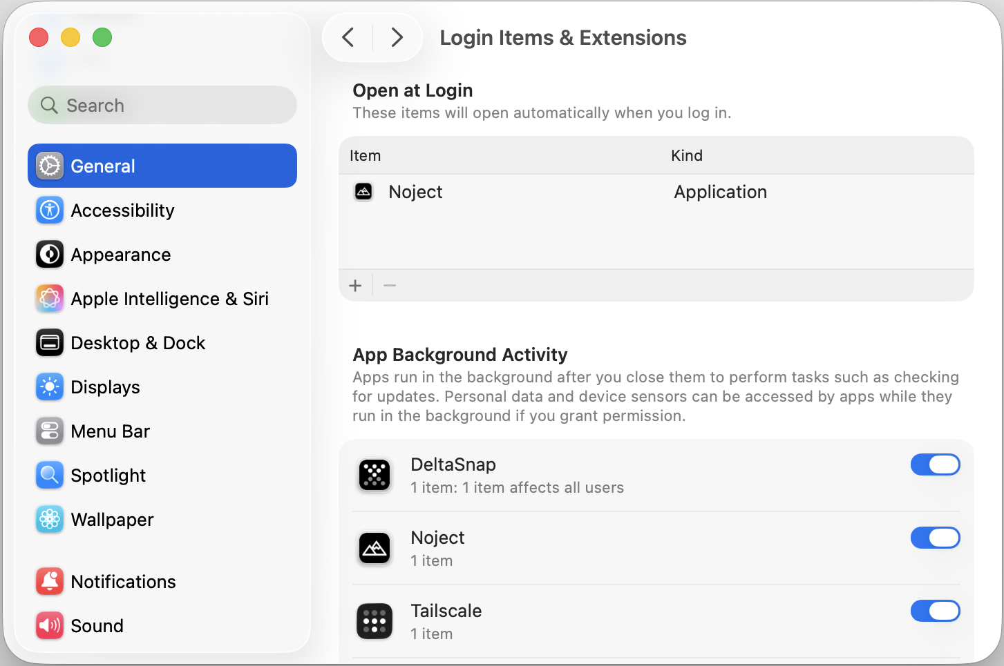The width and height of the screenshot is (1004, 666).
Task: Toggle Tailscale background activity off
Action: 936,611
